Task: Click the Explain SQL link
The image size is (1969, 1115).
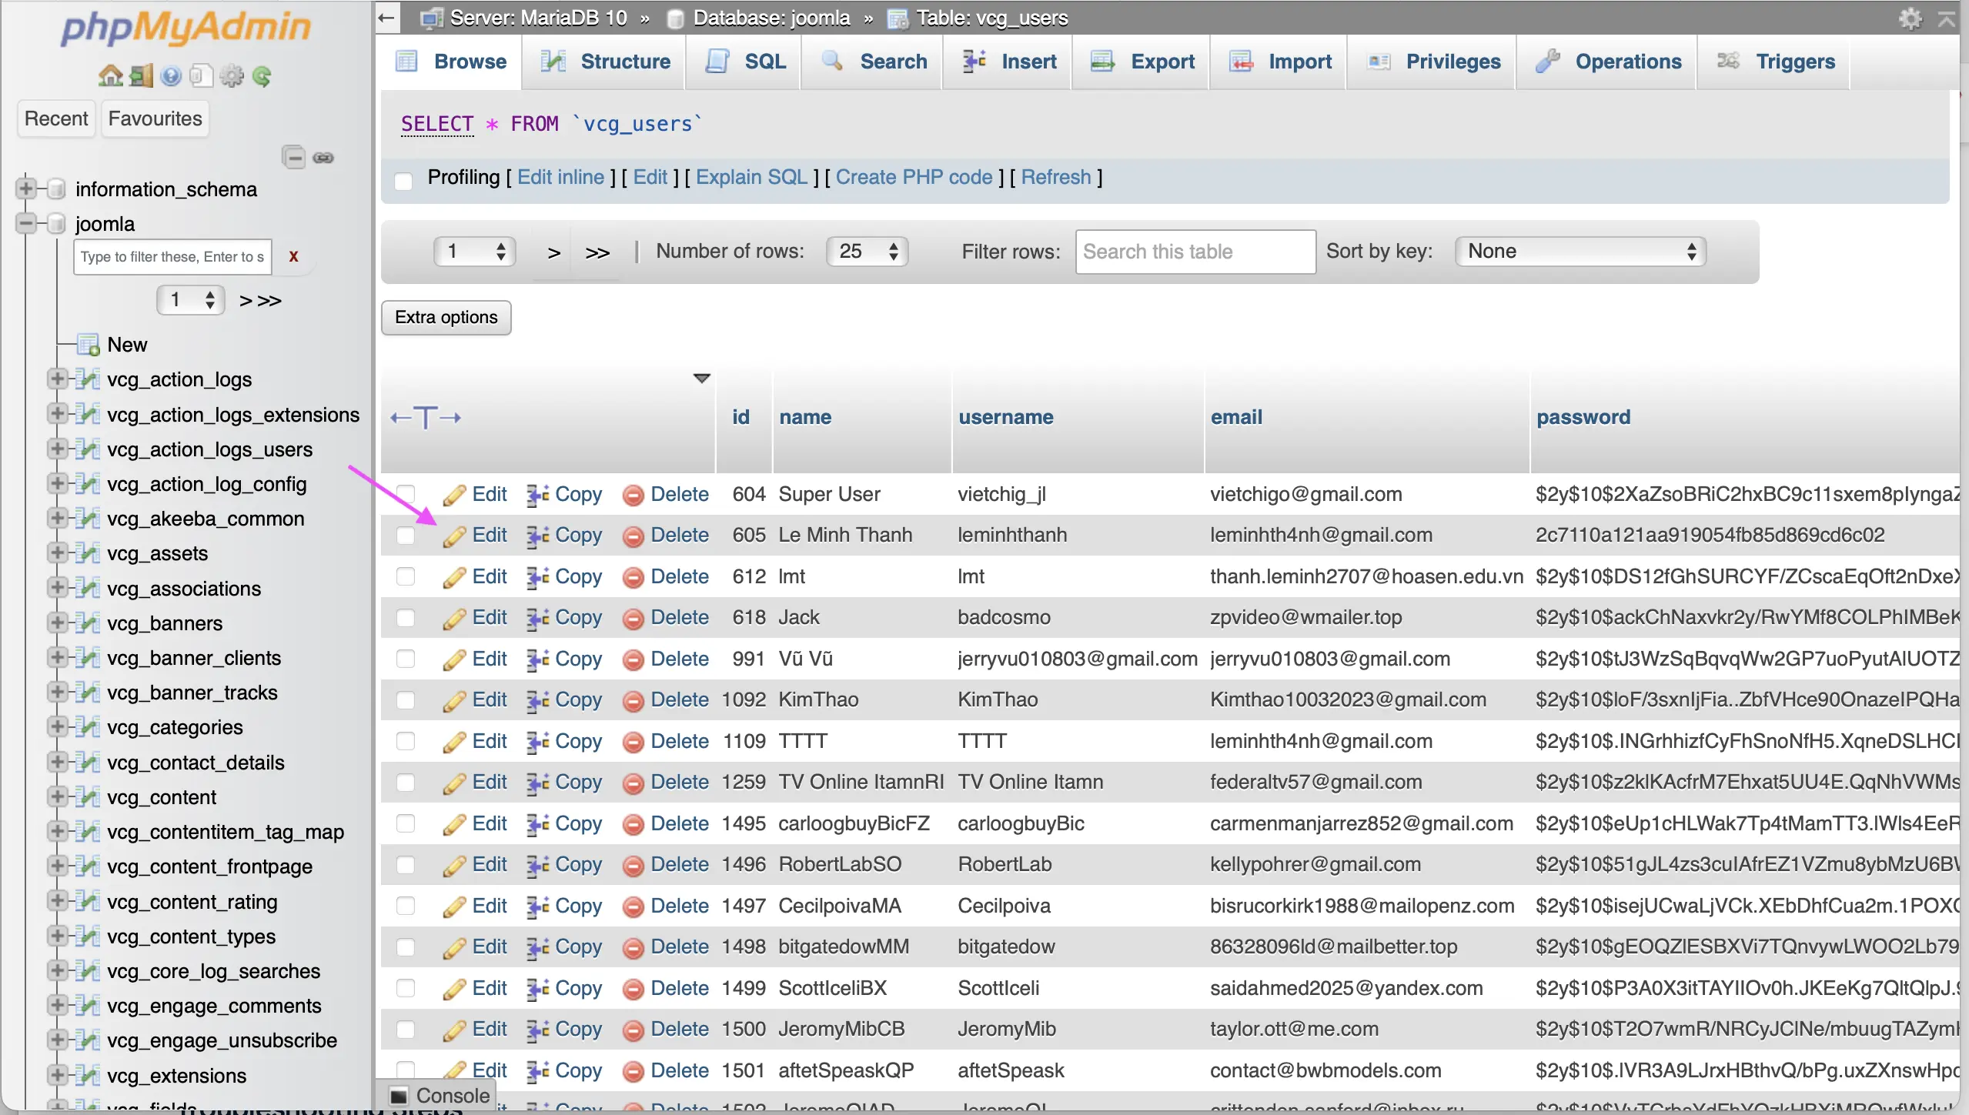Action: tap(751, 177)
